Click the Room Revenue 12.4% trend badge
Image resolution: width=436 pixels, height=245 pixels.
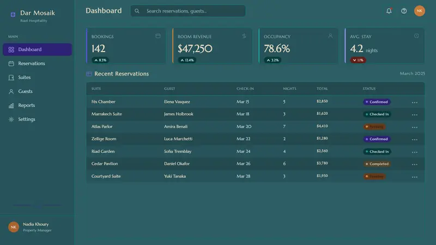tap(187, 60)
